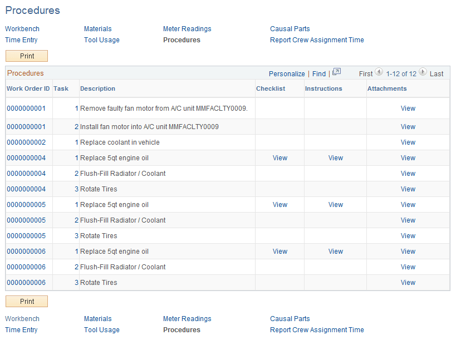Click the Personalize link

click(287, 73)
